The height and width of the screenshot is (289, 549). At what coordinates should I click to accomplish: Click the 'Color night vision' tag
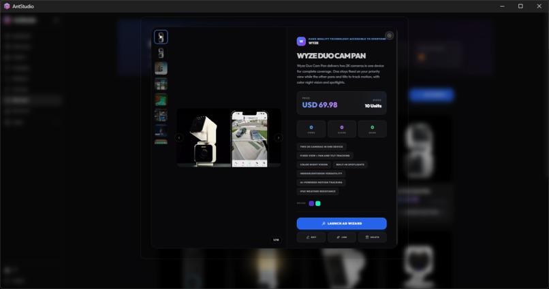click(314, 165)
